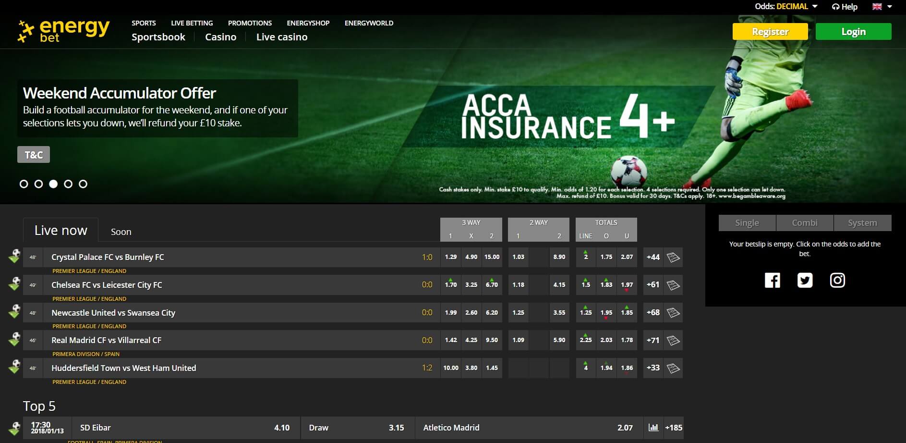Click PRIMERA DIVISION / SPAIN league link
906x443 pixels.
86,354
